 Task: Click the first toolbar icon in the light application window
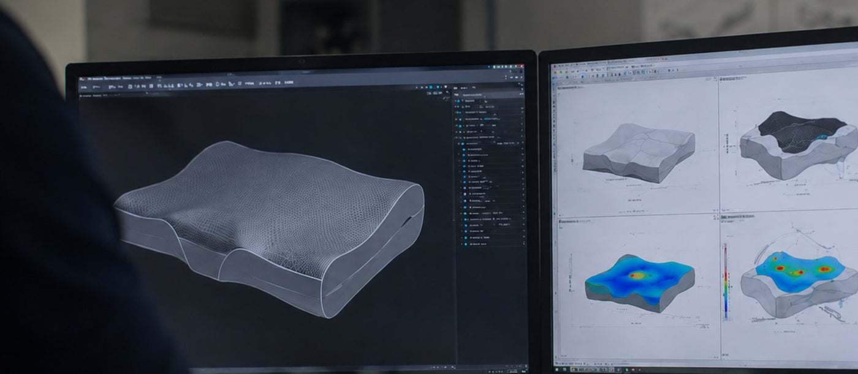[555, 72]
